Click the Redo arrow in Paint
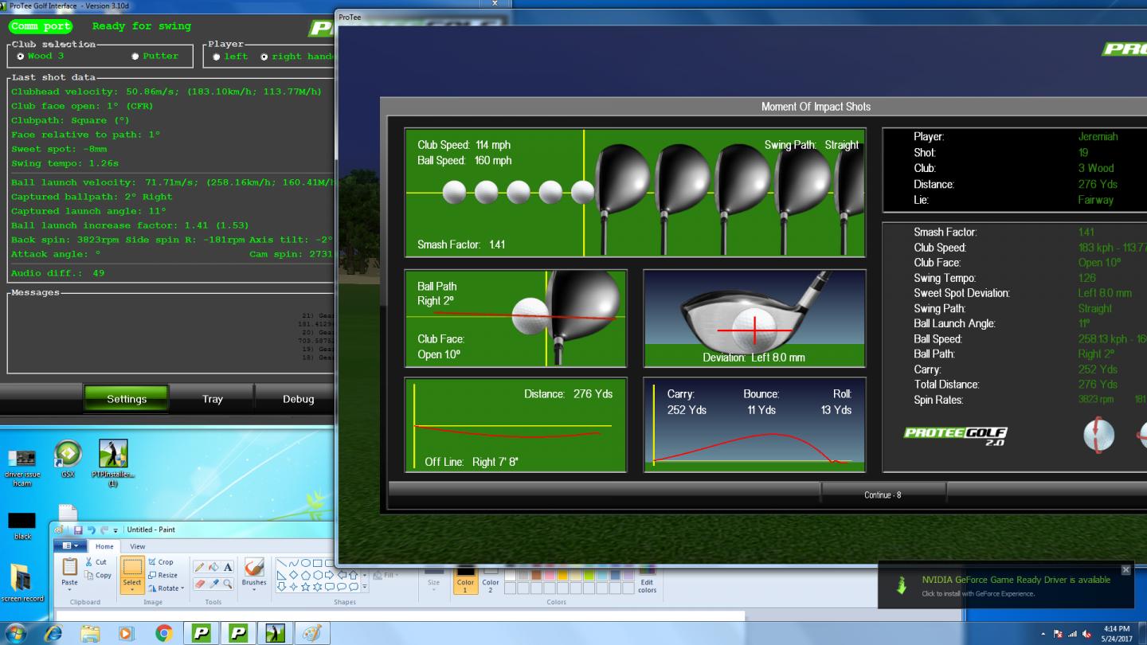Viewport: 1147px width, 645px height. (x=104, y=530)
